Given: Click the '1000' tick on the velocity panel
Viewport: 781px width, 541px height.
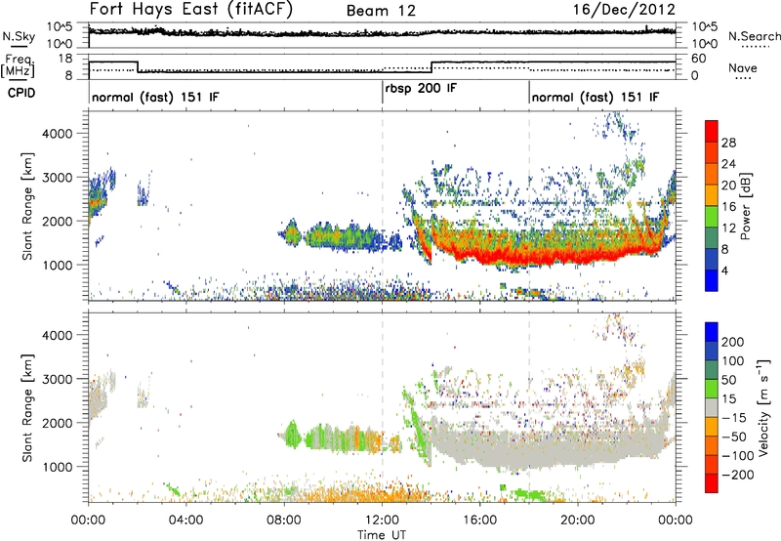Looking at the screenshot, I should point(57,467).
